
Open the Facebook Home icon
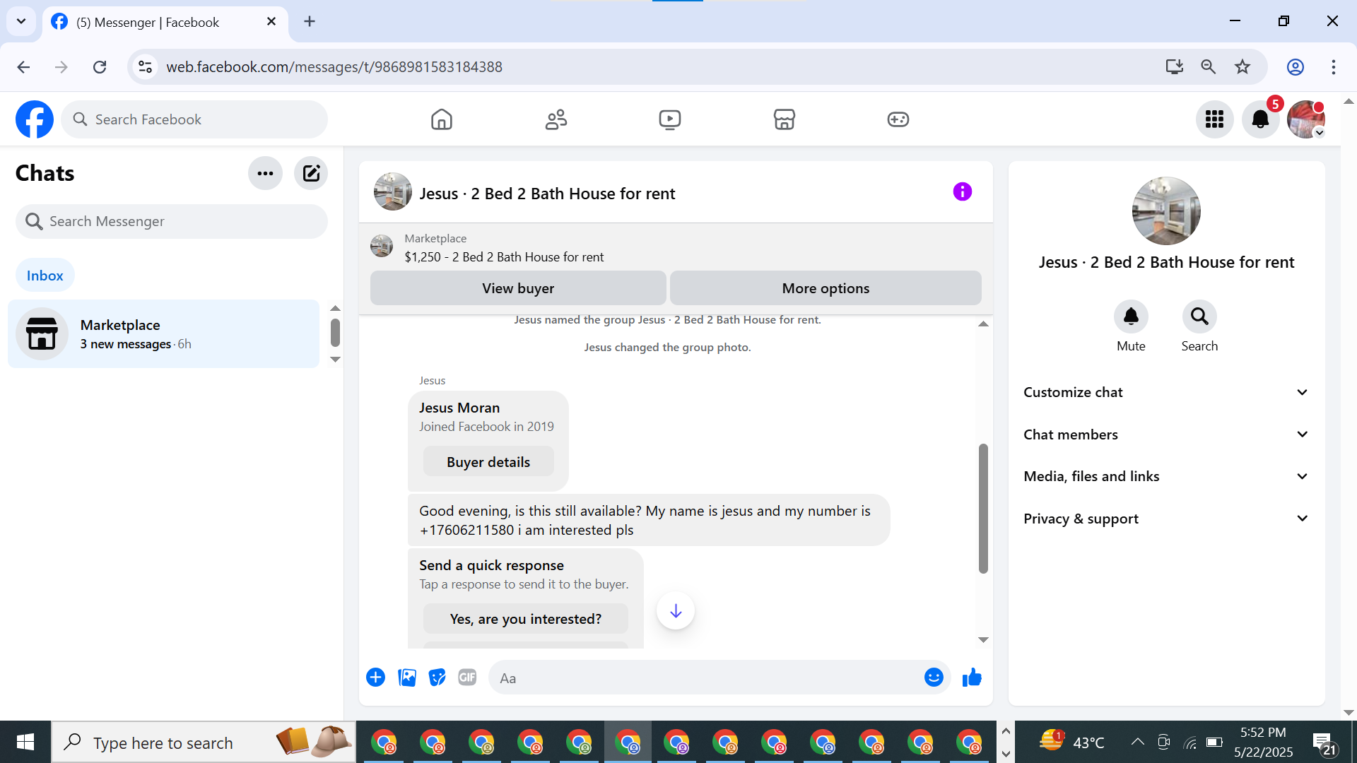coord(442,119)
